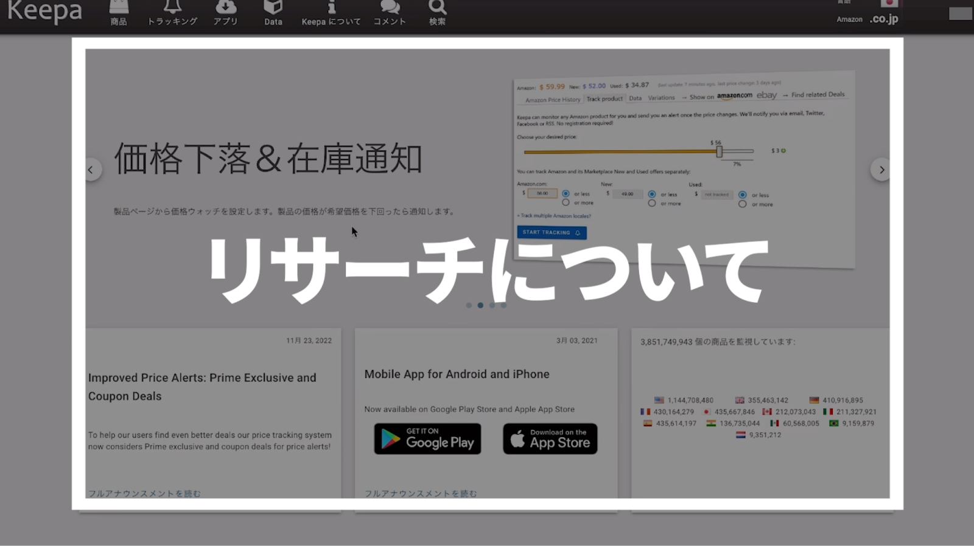Click Download on the App Store badge
The height and width of the screenshot is (546, 974).
550,439
